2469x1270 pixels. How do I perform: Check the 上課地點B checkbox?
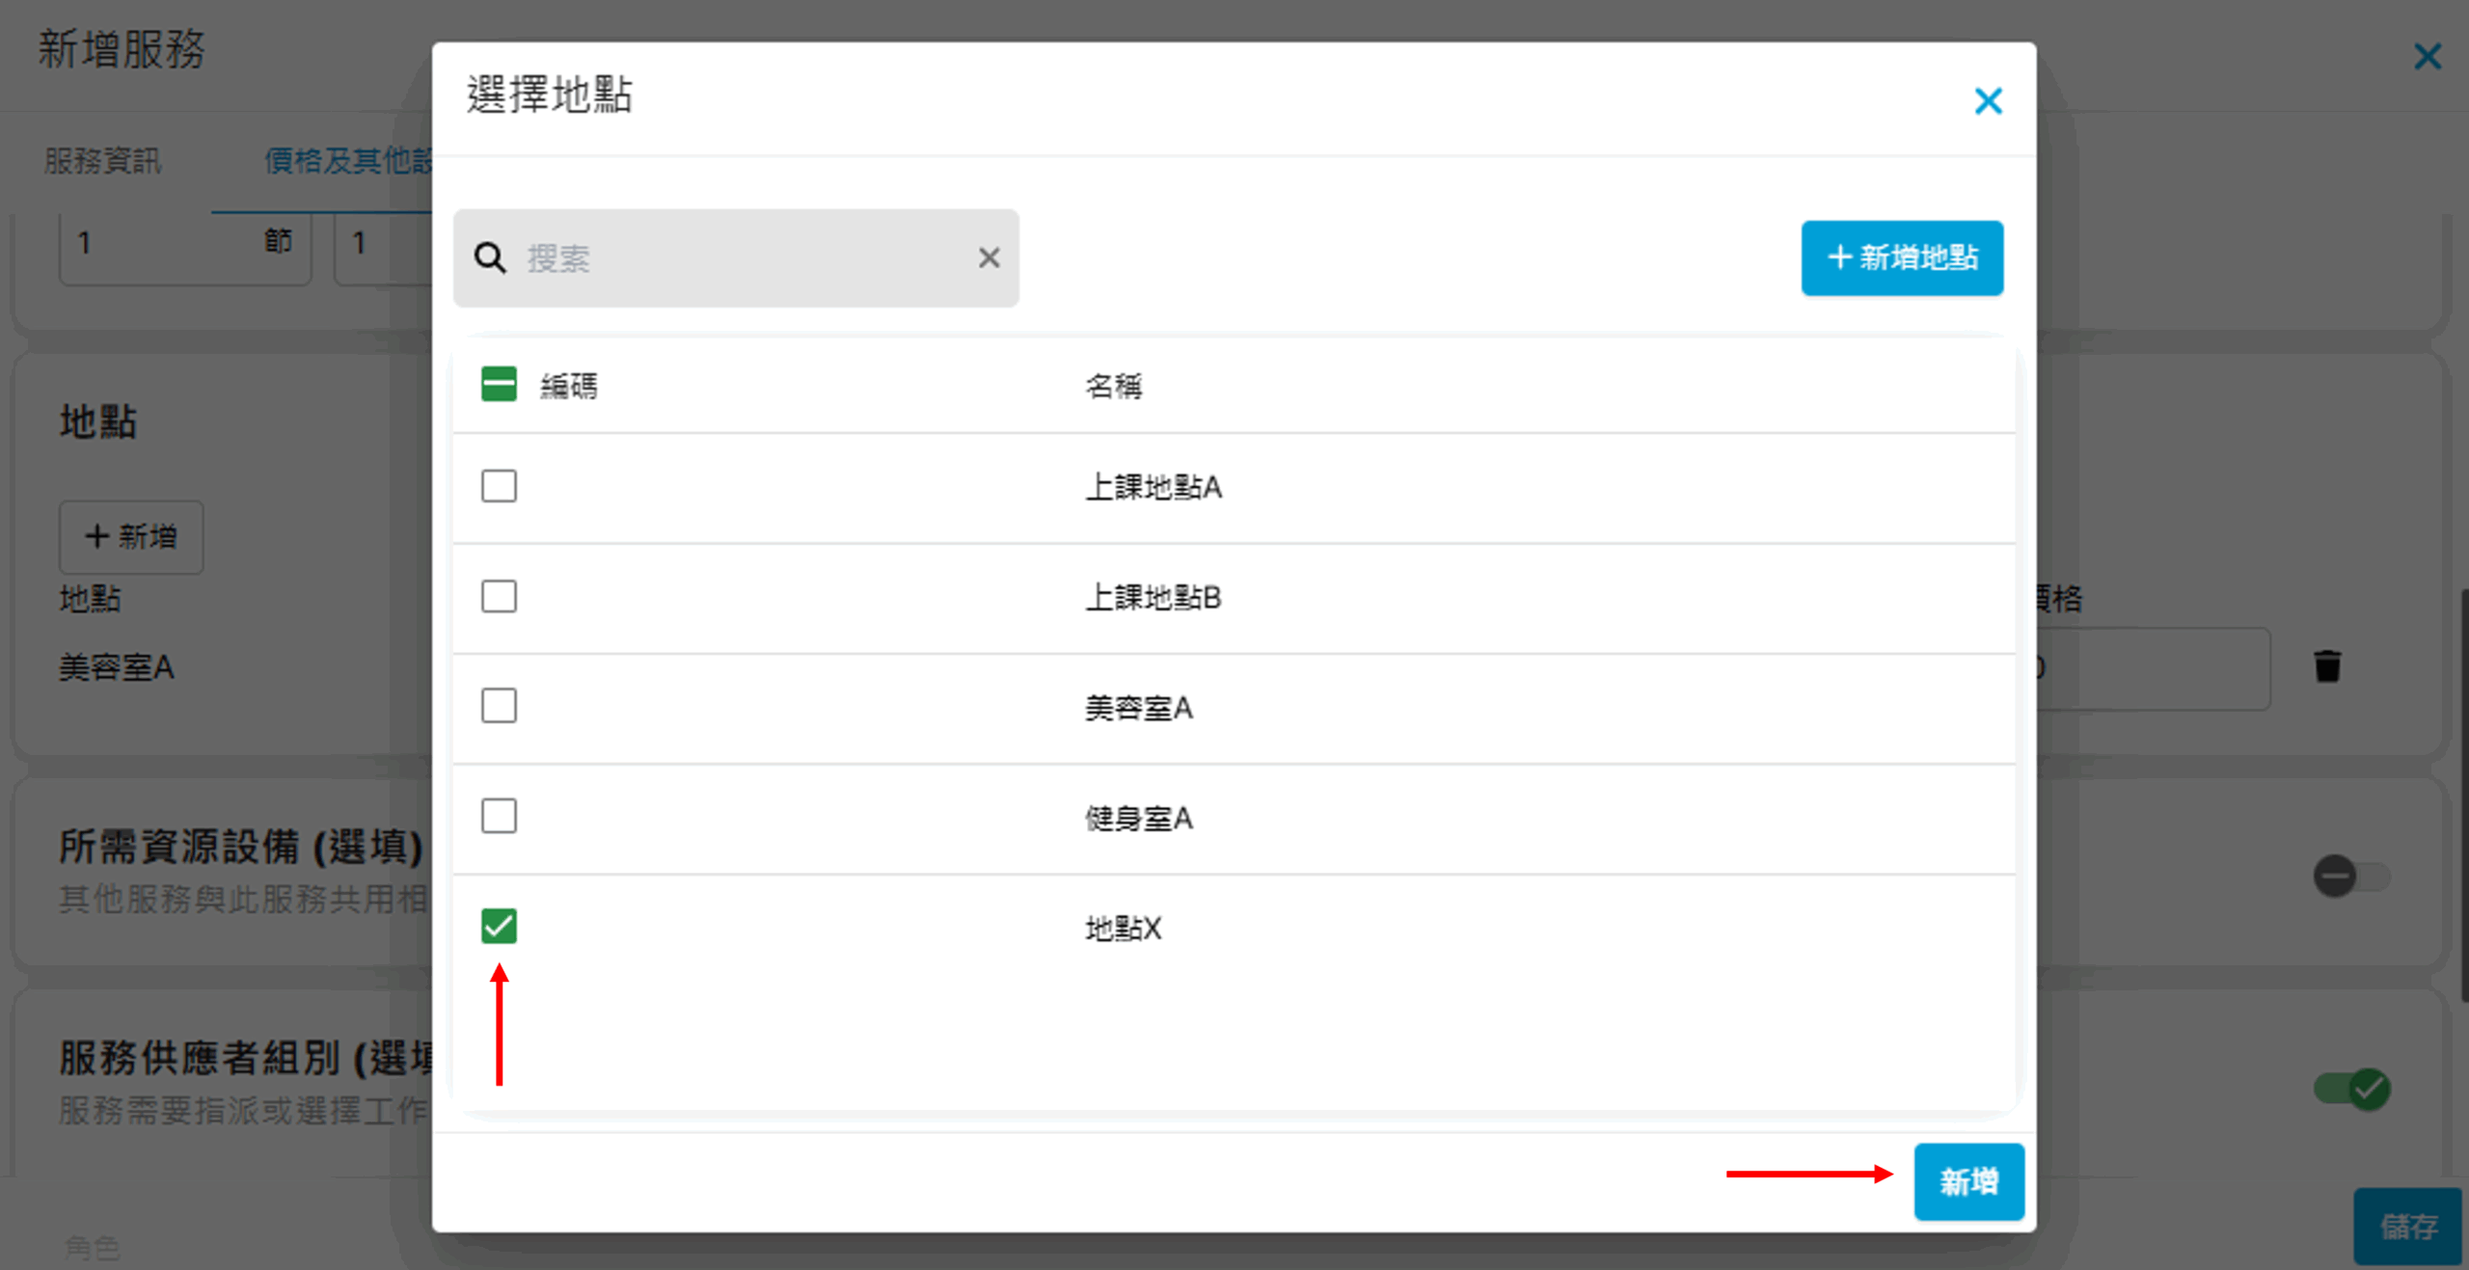click(499, 597)
